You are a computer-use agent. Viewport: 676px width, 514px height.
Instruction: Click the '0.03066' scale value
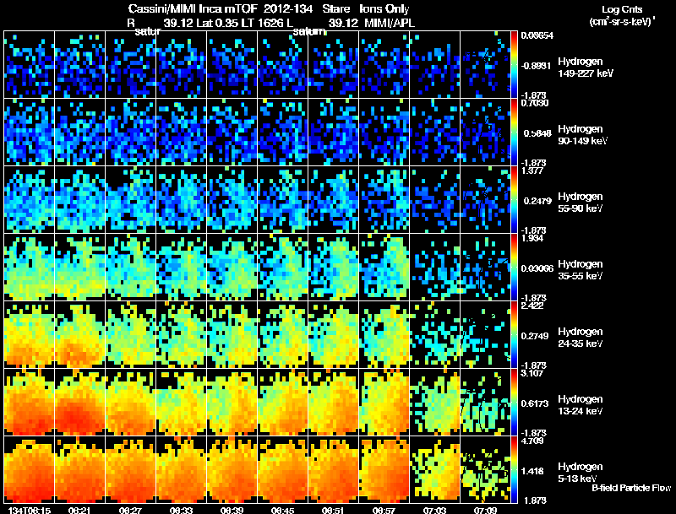pyautogui.click(x=537, y=268)
